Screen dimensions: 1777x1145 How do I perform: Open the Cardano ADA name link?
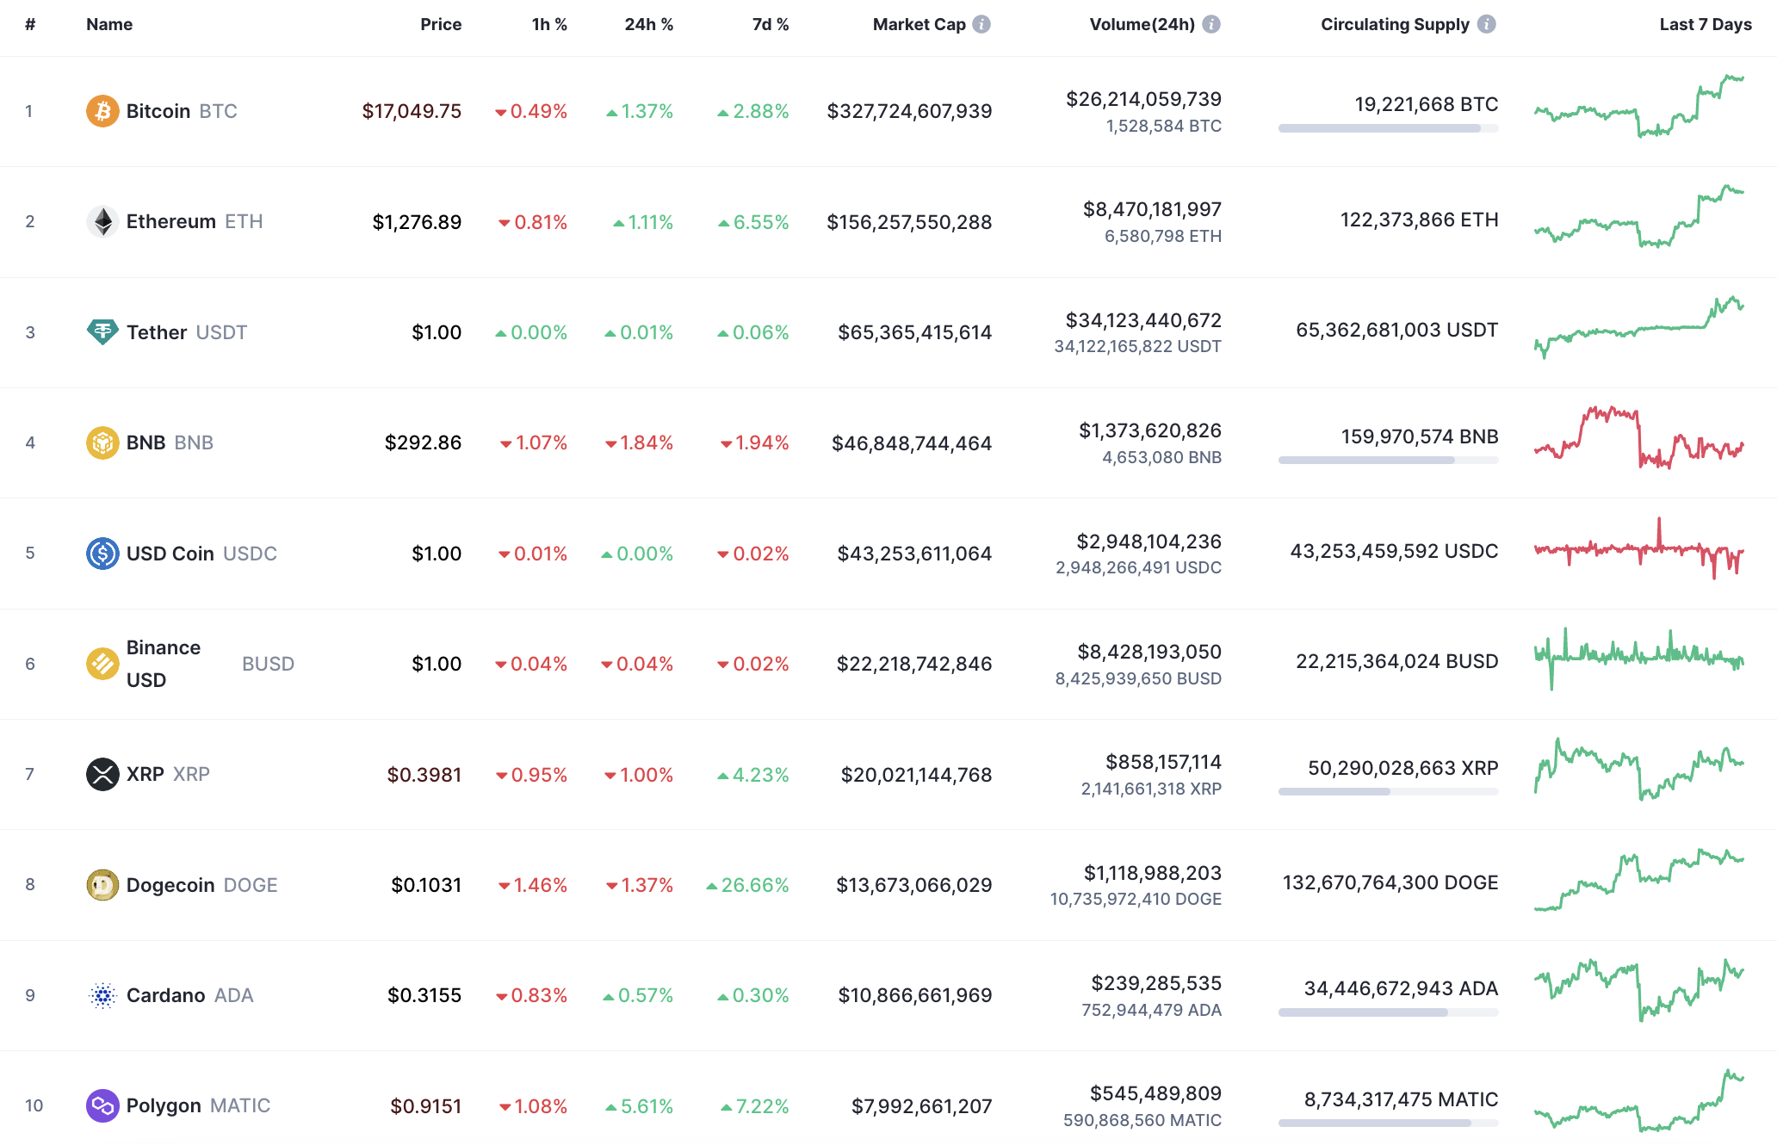(164, 995)
